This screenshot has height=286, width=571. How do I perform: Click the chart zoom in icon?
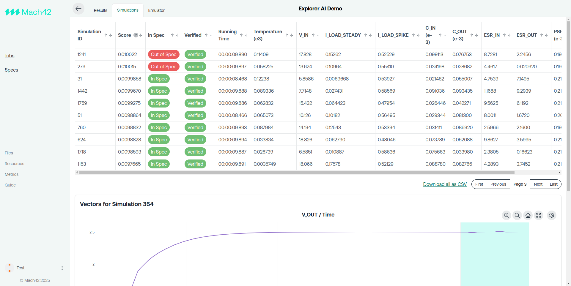coord(506,215)
